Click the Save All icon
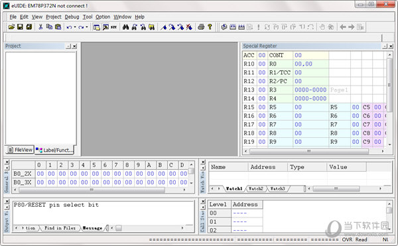 coord(29,27)
